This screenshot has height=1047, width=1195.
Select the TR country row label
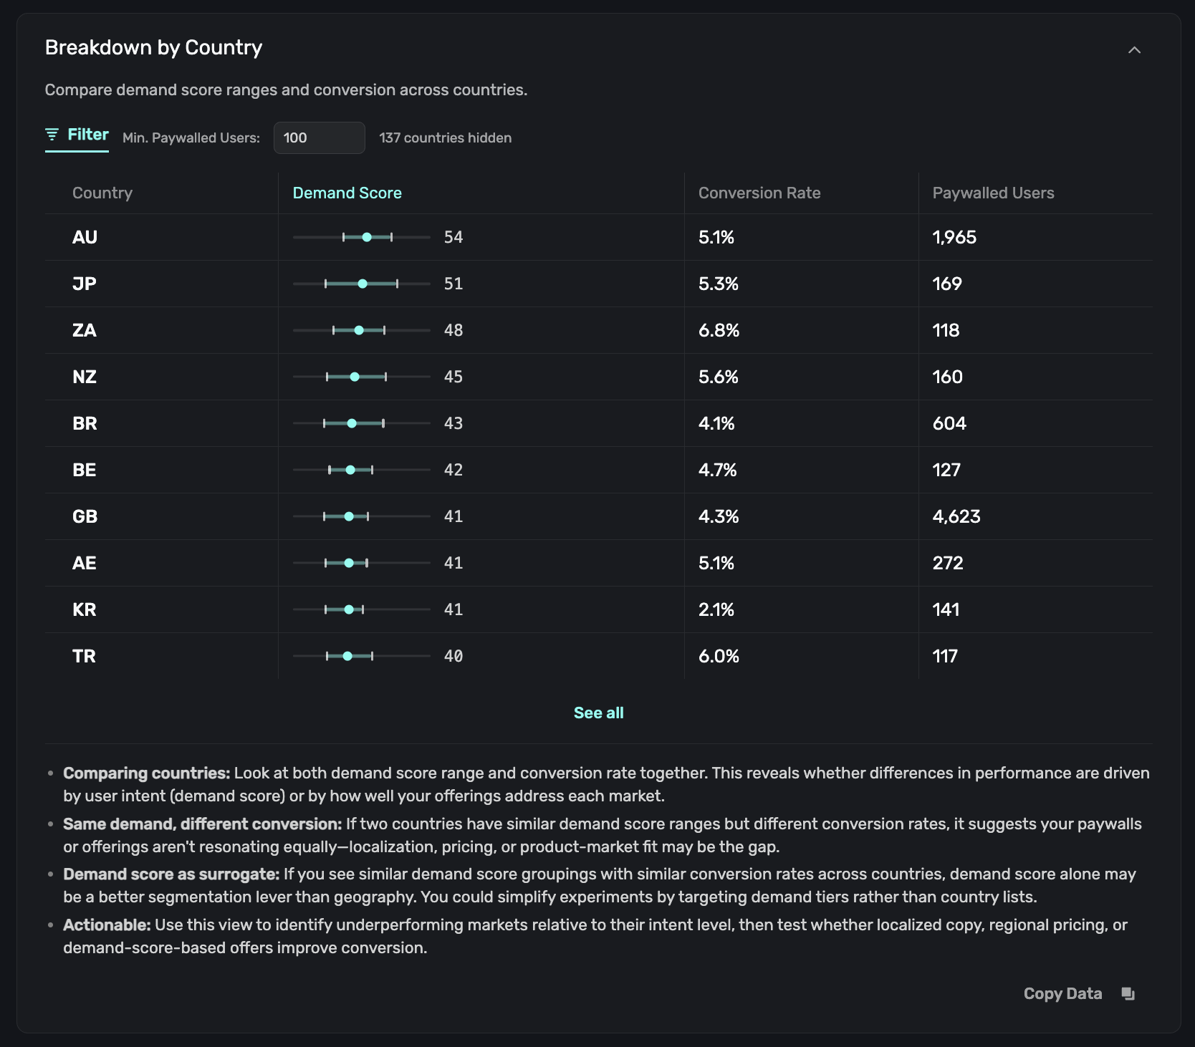tap(84, 656)
